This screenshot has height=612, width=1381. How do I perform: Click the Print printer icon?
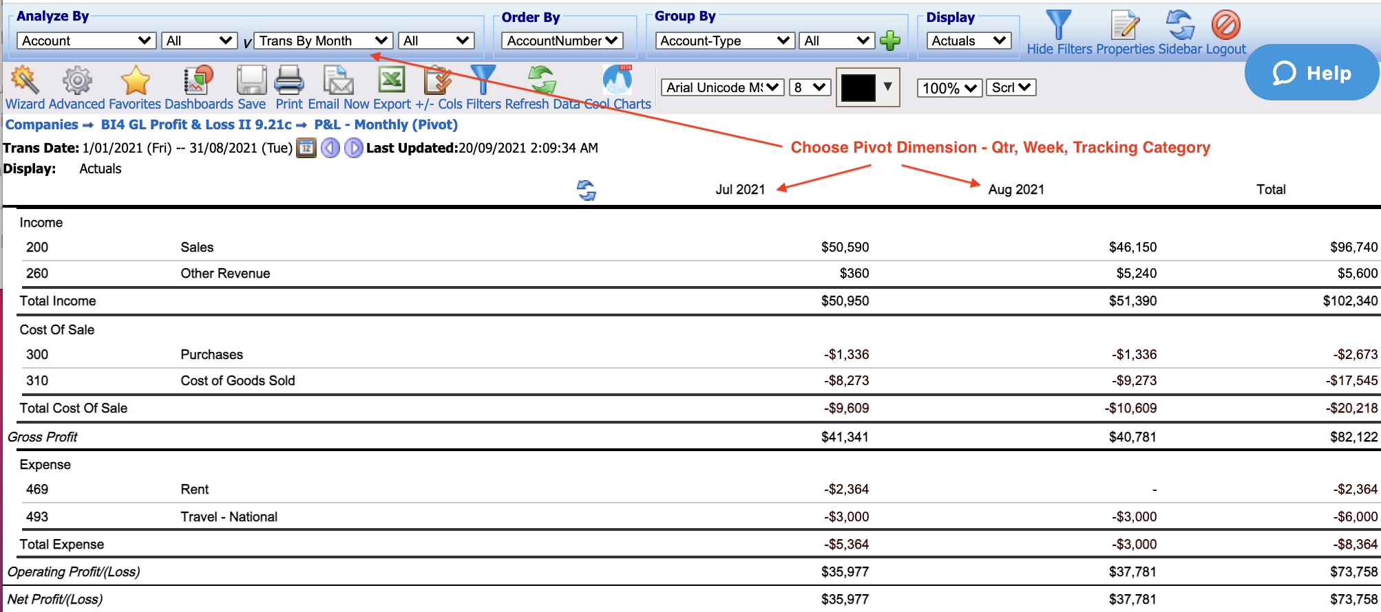(x=289, y=80)
